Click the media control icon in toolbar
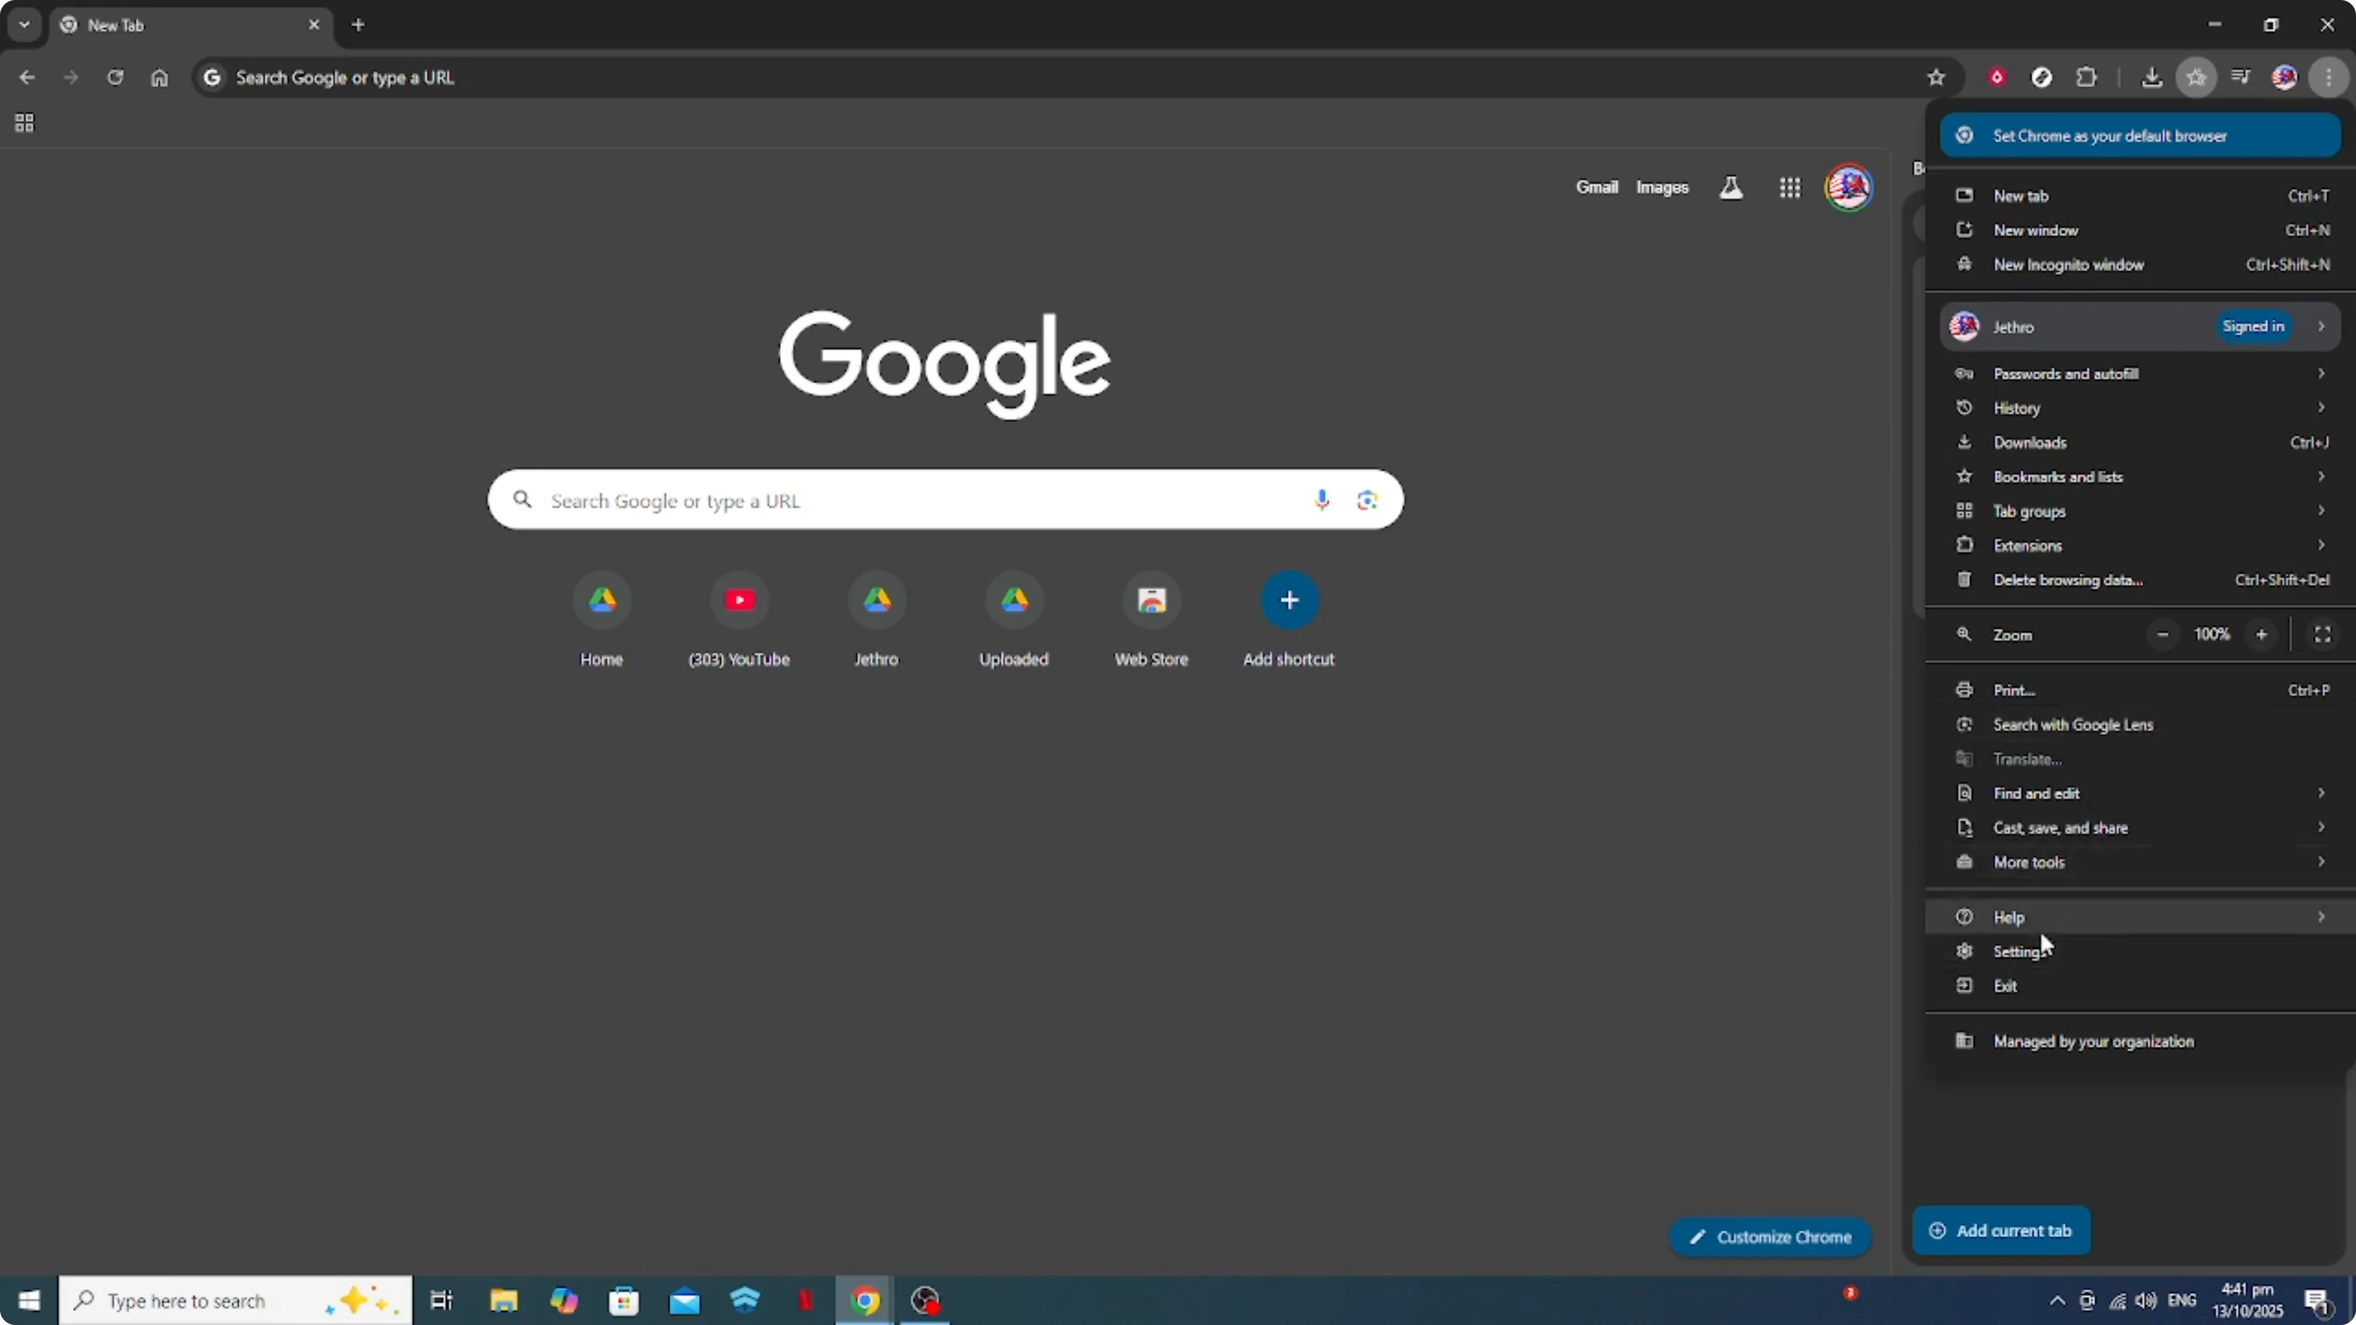 pos(2241,77)
